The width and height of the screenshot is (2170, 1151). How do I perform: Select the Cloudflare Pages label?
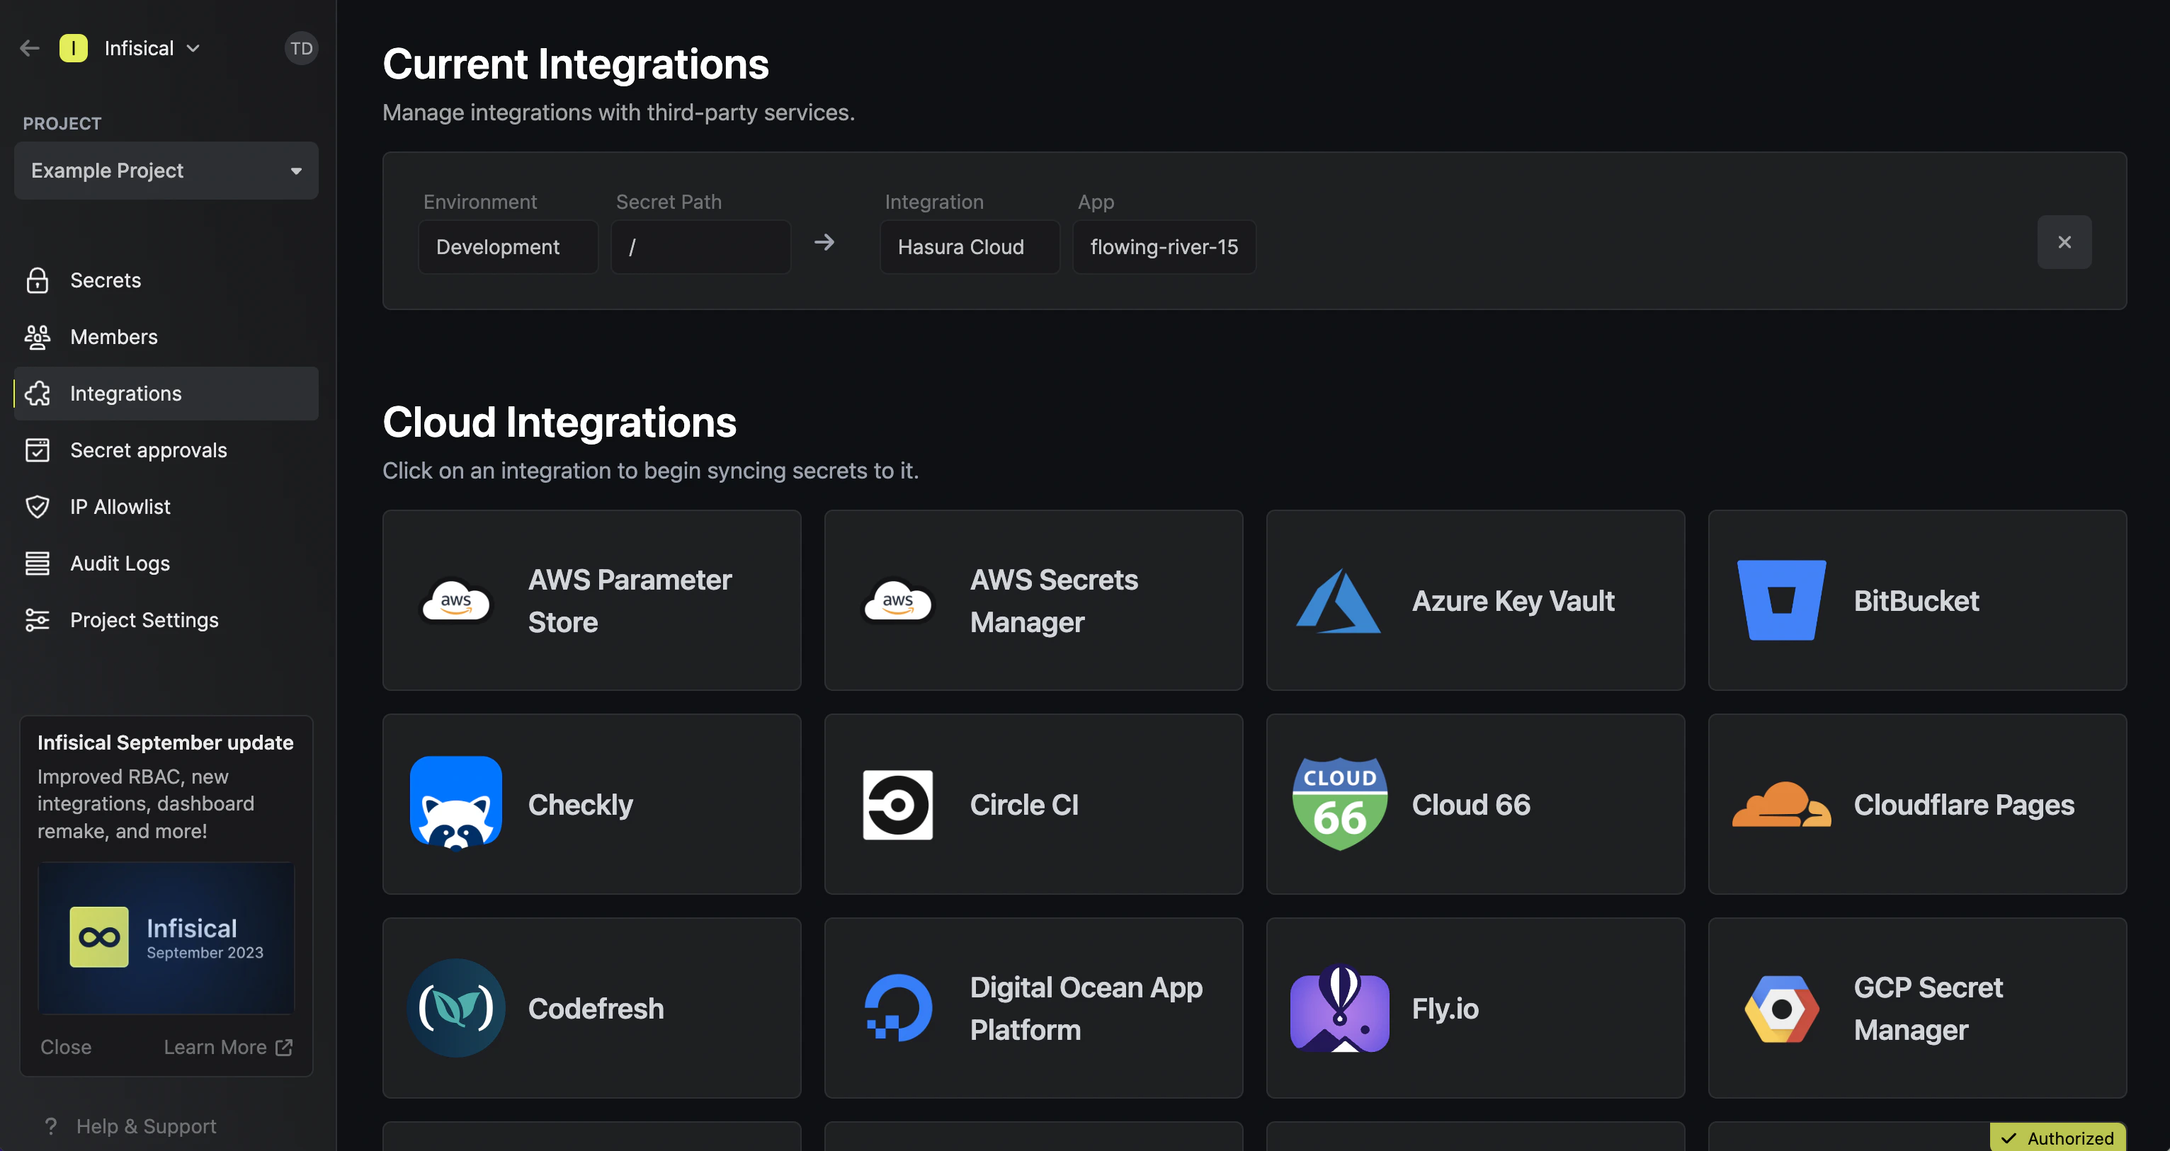click(x=1964, y=805)
